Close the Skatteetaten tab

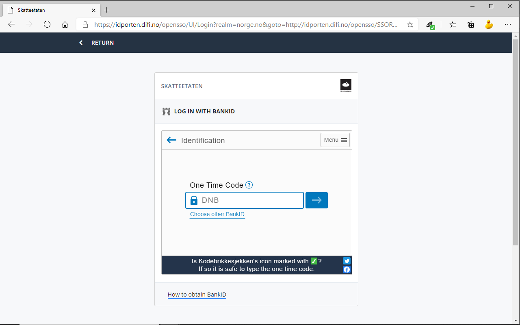(94, 10)
